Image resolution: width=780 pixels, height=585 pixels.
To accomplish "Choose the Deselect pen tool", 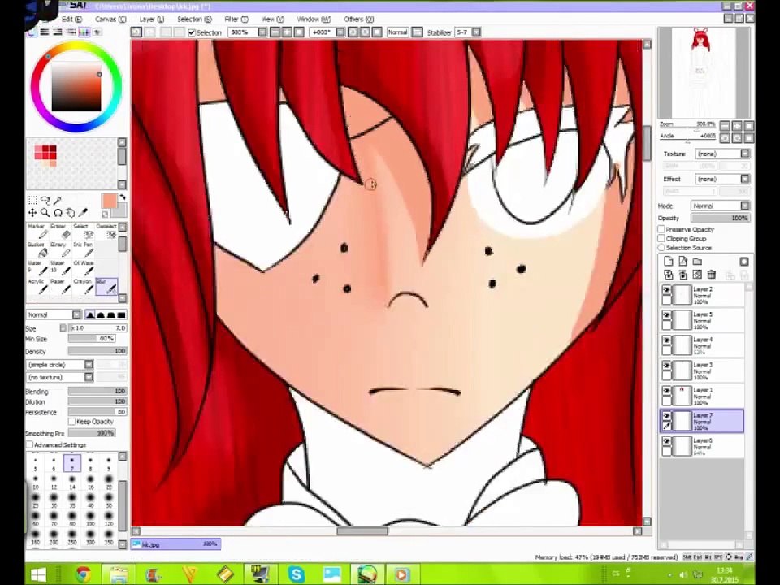I will tap(106, 232).
